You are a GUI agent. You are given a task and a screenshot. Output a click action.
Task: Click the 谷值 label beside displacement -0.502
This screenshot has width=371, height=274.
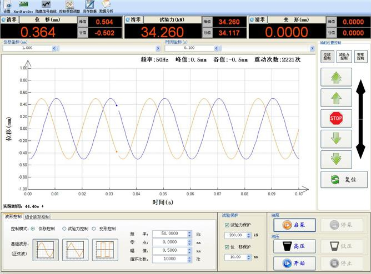click(83, 33)
